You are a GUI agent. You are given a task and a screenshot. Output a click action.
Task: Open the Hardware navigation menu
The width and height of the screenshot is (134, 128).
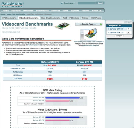(28, 11)
